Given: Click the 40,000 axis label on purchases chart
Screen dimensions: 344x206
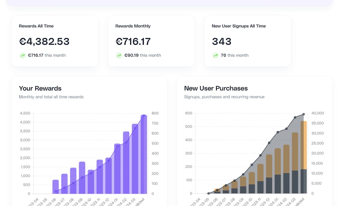Looking at the screenshot, I should [x=318, y=113].
